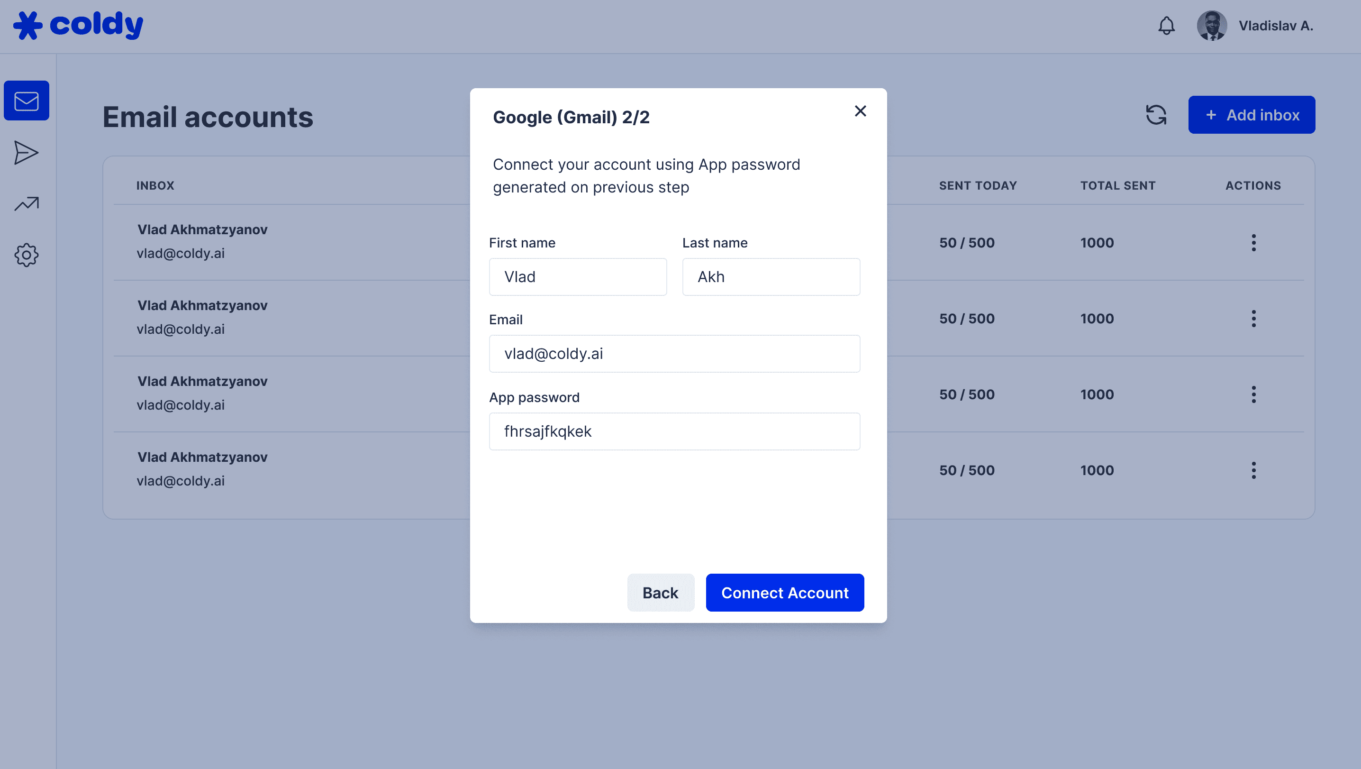1361x769 pixels.
Task: Open the analytics growth chart icon
Action: [x=26, y=203]
